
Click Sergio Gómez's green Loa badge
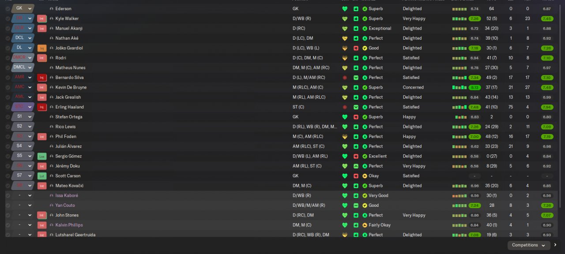(x=42, y=156)
